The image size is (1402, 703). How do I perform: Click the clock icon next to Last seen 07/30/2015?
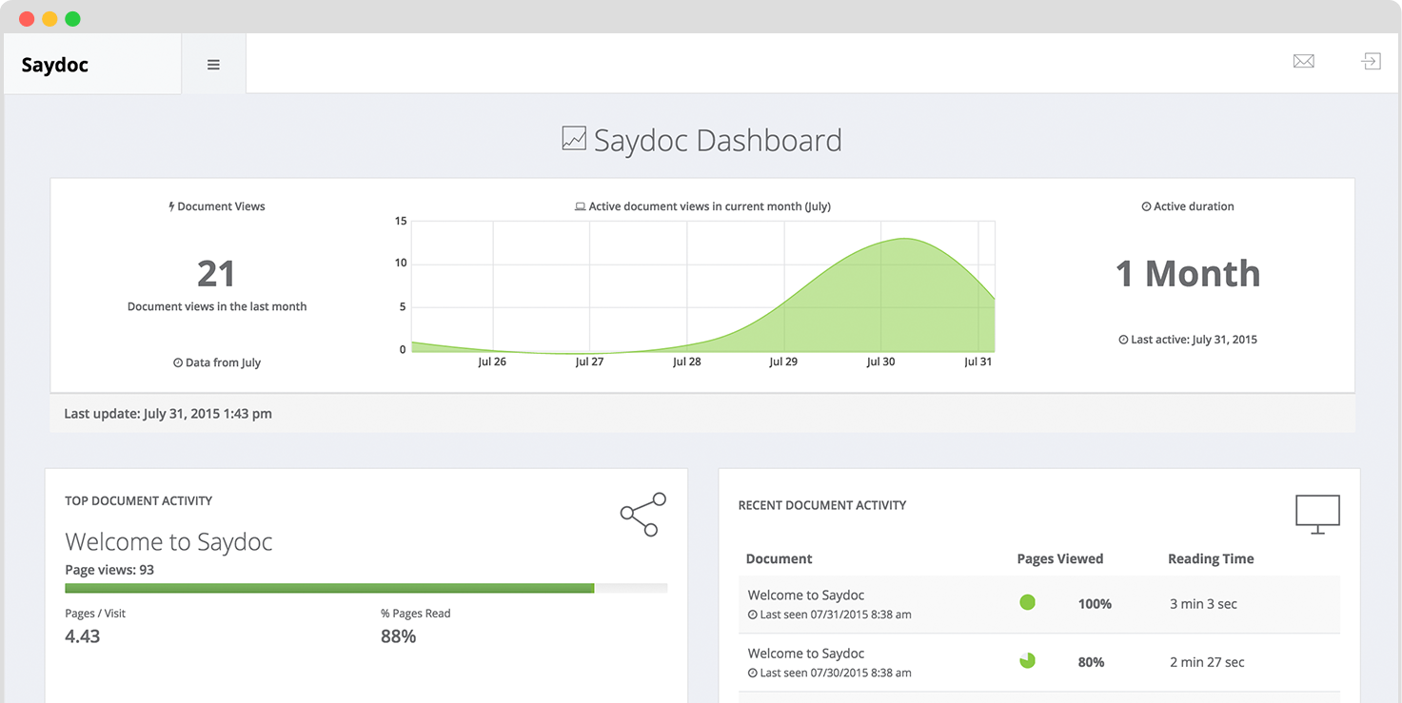753,673
